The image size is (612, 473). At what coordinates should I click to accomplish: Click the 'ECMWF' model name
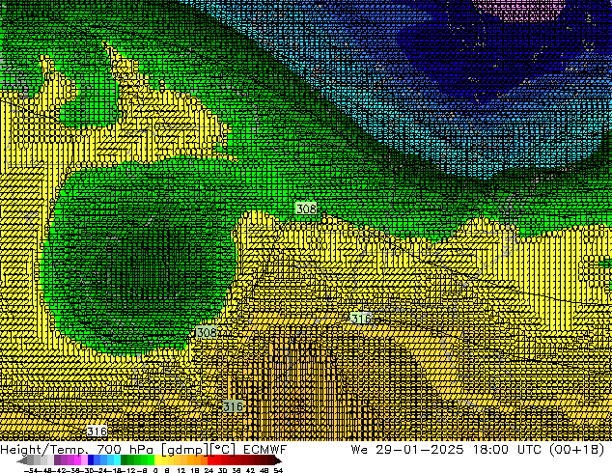click(x=265, y=449)
